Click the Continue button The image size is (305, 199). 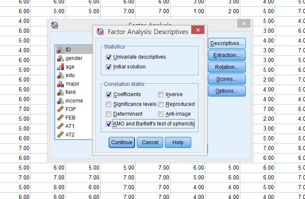[122, 142]
